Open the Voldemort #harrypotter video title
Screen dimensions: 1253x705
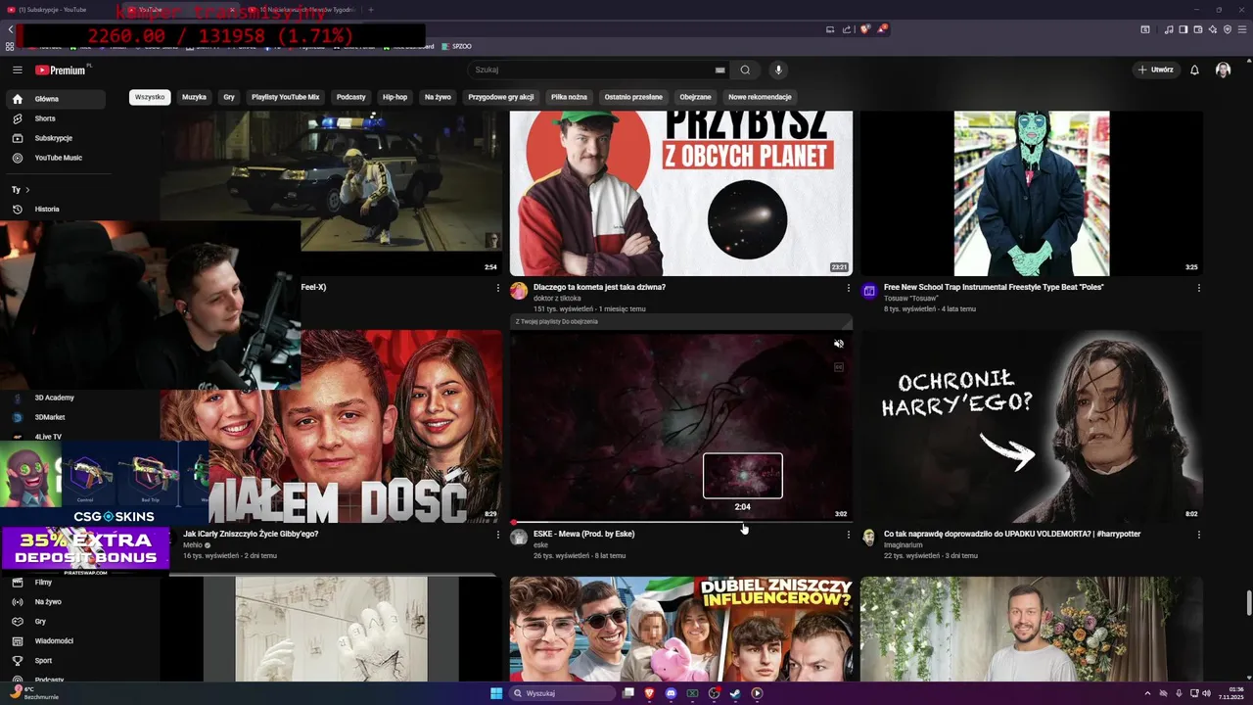(1012, 534)
